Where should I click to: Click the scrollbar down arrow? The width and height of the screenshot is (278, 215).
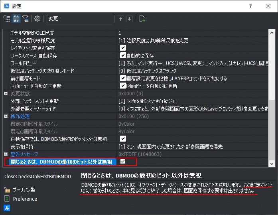point(272,164)
